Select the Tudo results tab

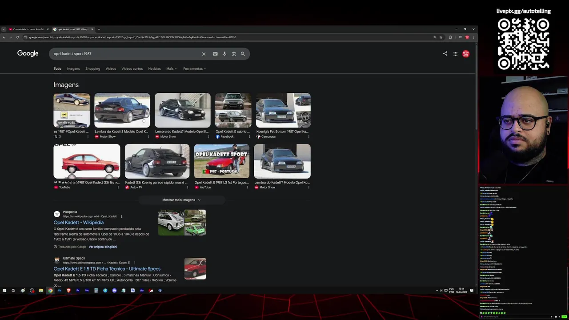coord(57,69)
